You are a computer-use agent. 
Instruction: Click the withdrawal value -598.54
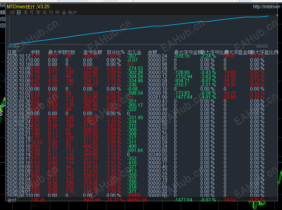tap(135, 93)
